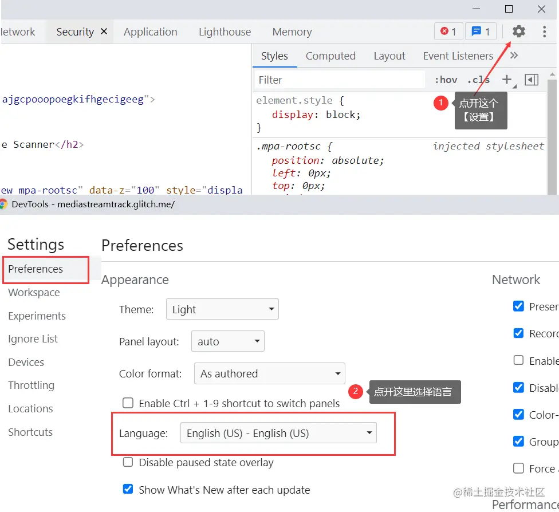The height and width of the screenshot is (512, 559).
Task: Click the mpa-rootsc element line in DOM
Action: click(x=121, y=190)
